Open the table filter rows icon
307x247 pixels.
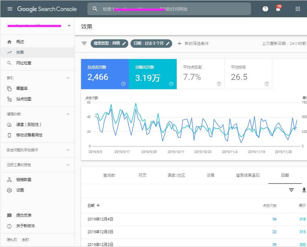coord(291,190)
